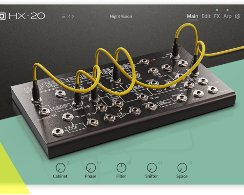Click the Shifter knob
The height and width of the screenshot is (195, 244).
click(152, 168)
